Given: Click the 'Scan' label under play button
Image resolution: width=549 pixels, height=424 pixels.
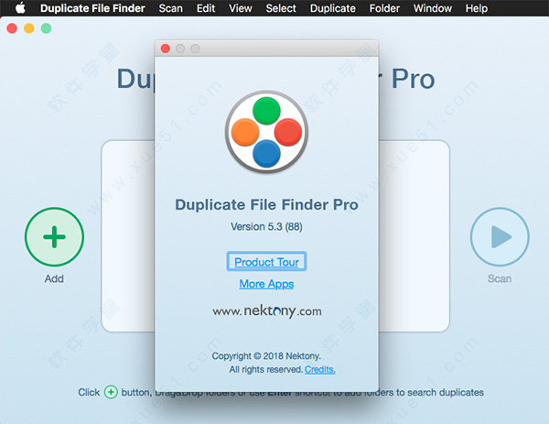Looking at the screenshot, I should click(500, 278).
